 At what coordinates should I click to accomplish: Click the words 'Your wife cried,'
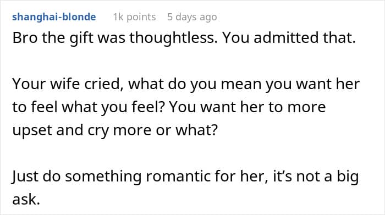(68, 84)
